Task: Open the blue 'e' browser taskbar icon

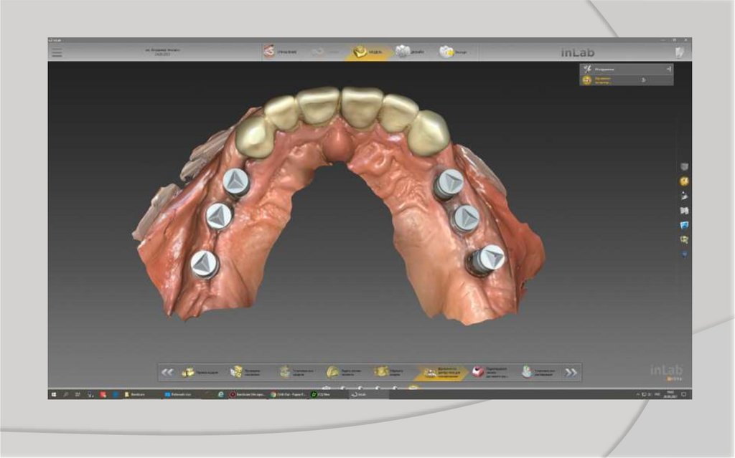Action: [x=221, y=394]
